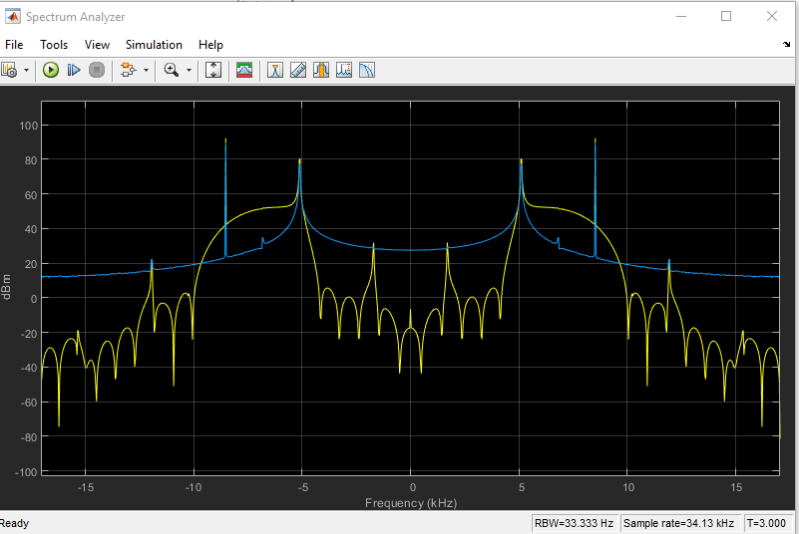799x534 pixels.
Task: Open the Distortion Measurements icon
Action: tap(344, 70)
